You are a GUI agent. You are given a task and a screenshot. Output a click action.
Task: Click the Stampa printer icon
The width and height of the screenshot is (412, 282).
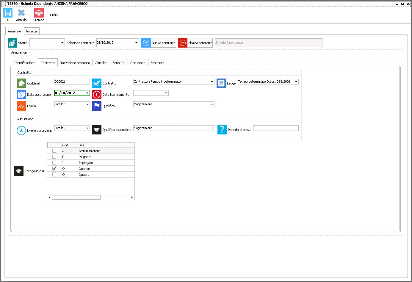click(x=39, y=12)
